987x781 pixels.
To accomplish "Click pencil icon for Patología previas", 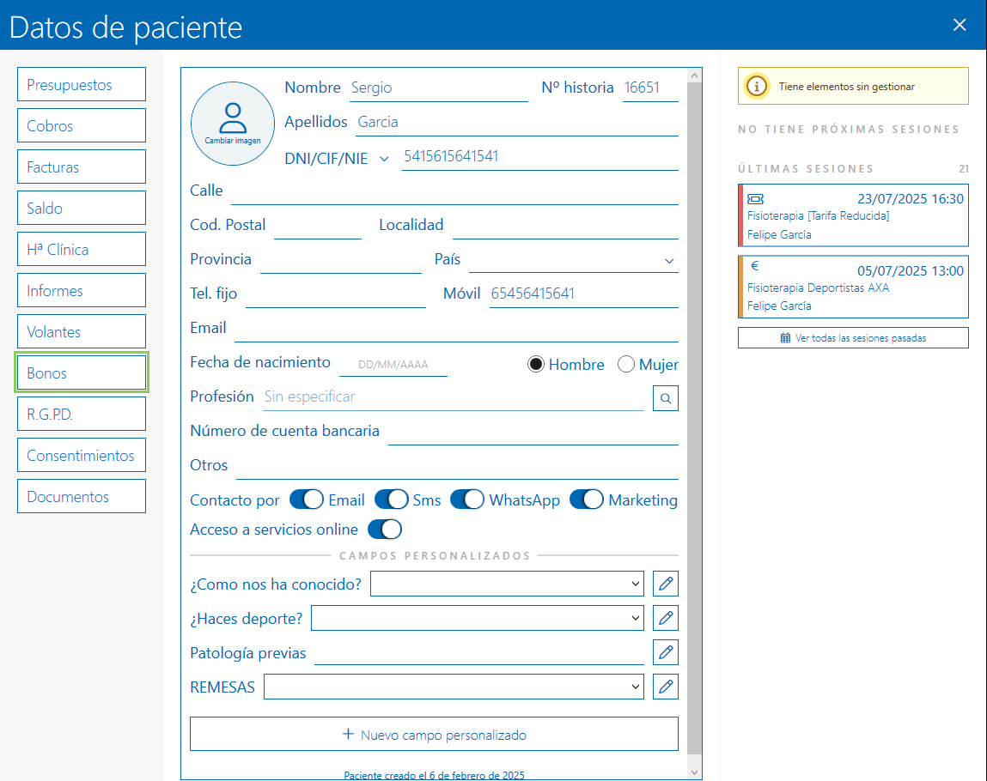I will pyautogui.click(x=665, y=652).
